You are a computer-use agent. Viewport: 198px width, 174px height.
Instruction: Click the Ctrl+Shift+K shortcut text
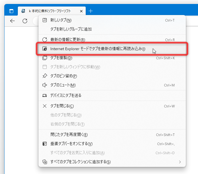pos(165,58)
